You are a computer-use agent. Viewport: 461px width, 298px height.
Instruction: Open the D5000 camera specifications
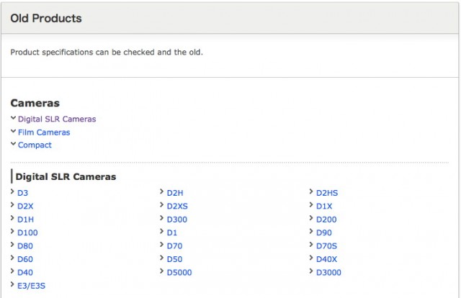[x=179, y=272]
